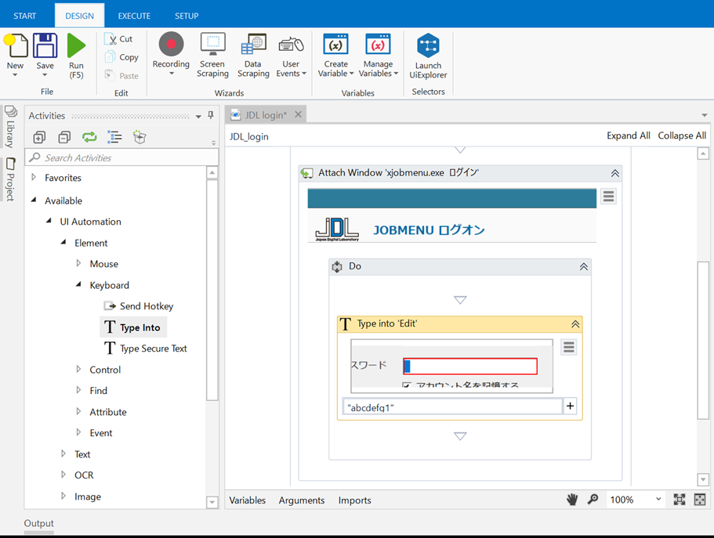Save the workflow using Save icon
Image resolution: width=714 pixels, height=538 pixels.
(45, 46)
